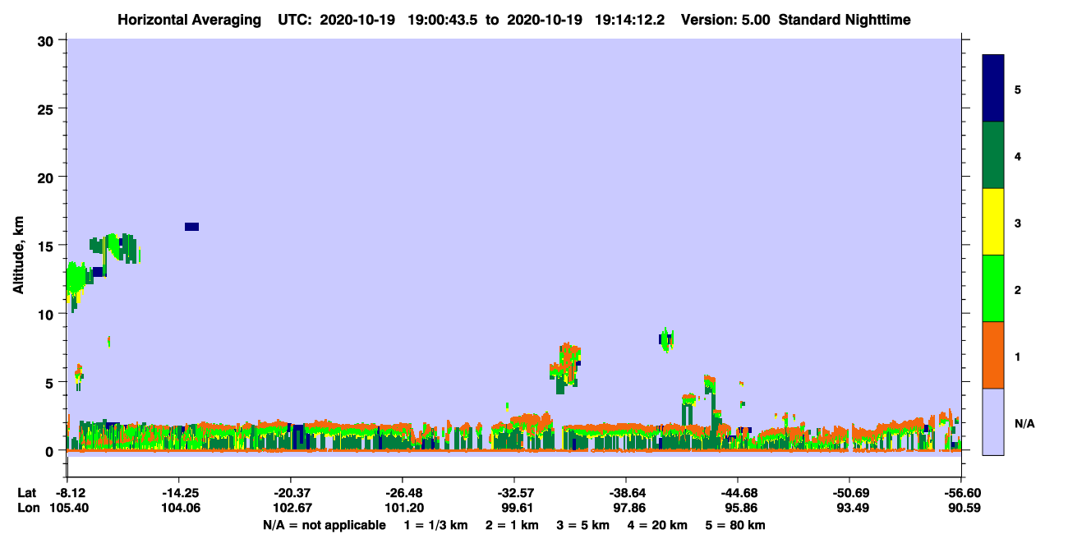Click the bright green level 2 color band
This screenshot has height=548, width=1068.
point(993,288)
